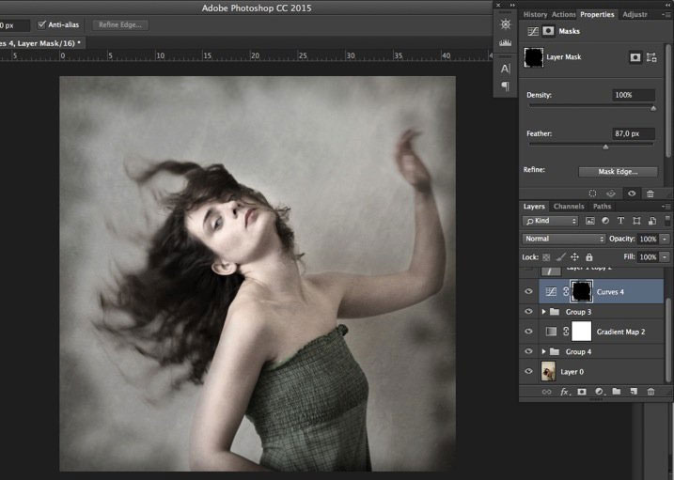Uncheck the Anti-alias checkbox
This screenshot has width=674, height=480.
coord(41,24)
